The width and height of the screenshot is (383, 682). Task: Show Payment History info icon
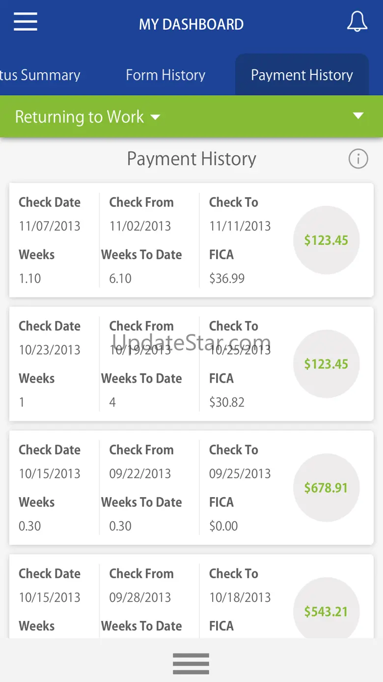[358, 159]
